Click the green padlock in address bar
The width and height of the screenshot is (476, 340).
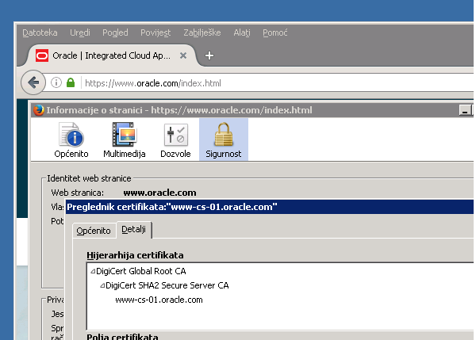pyautogui.click(x=71, y=82)
